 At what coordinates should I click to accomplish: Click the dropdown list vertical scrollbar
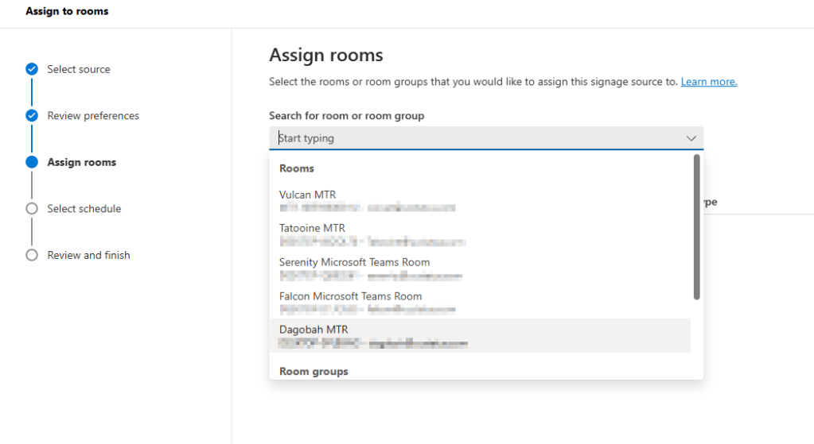coord(697,227)
